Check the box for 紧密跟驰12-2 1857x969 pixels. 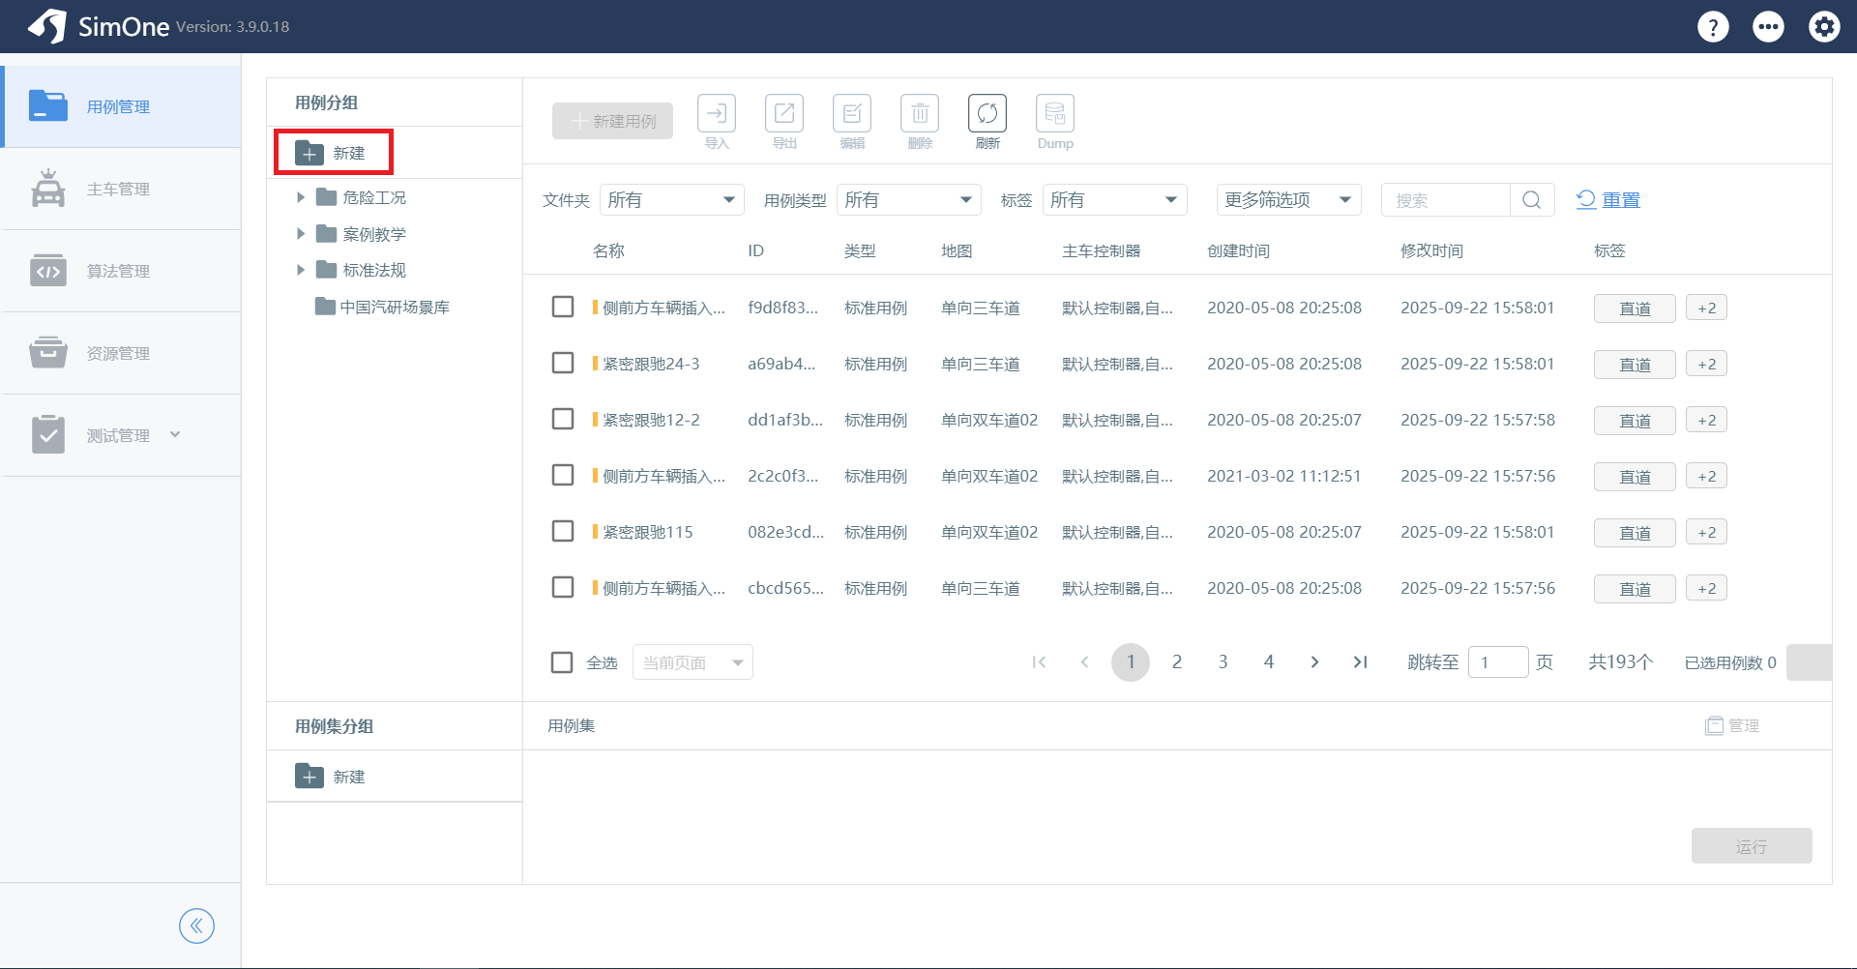[563, 419]
